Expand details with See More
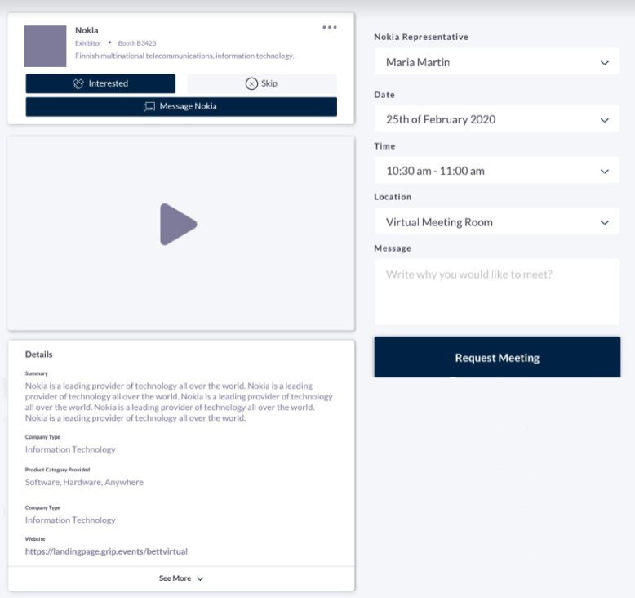The image size is (635, 598). pyautogui.click(x=181, y=578)
